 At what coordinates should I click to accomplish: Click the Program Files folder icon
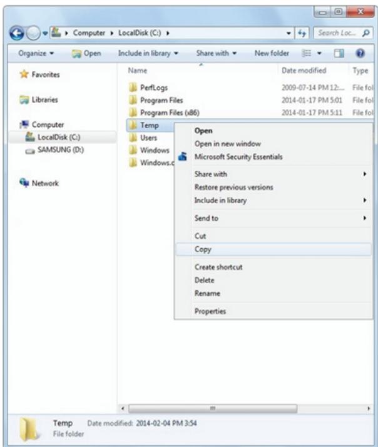tap(133, 100)
